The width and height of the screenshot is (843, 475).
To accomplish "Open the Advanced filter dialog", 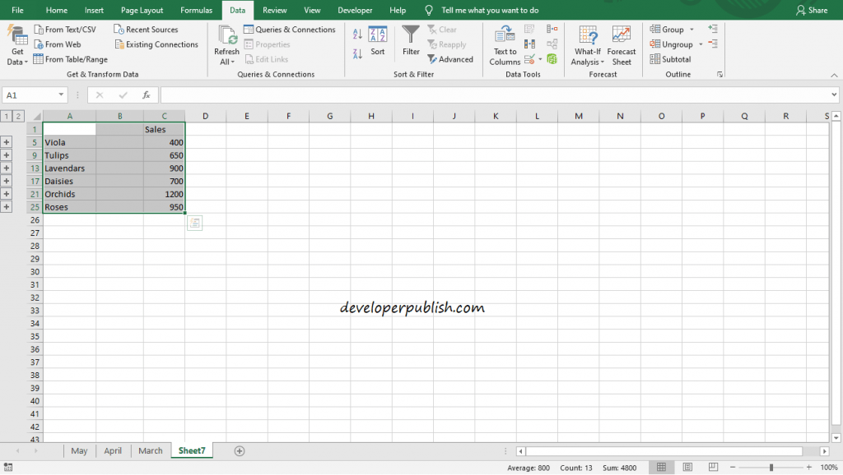I will tap(451, 58).
